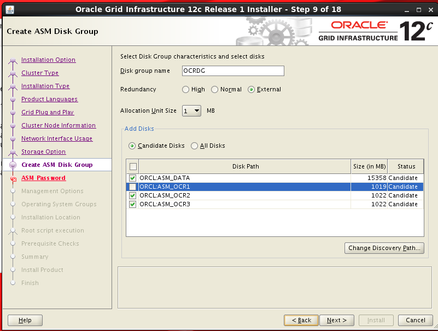Screen dimensions: 438x331
Task: Select High redundancy option
Action: 185,90
